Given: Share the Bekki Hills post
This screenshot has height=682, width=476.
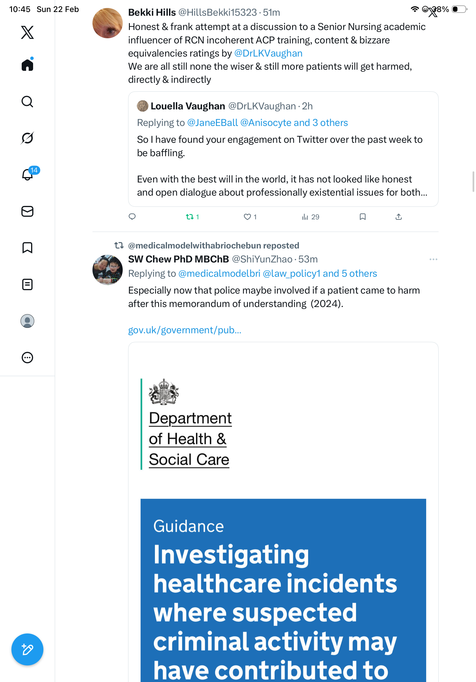Looking at the screenshot, I should pyautogui.click(x=399, y=217).
